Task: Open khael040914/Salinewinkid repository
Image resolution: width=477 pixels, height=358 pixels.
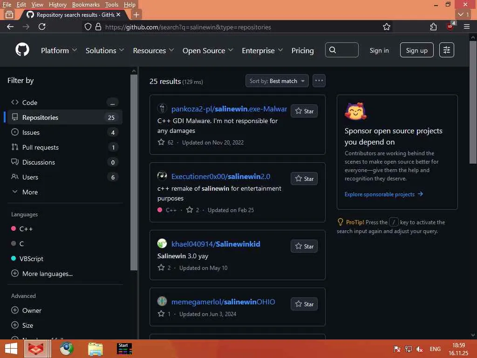Action: click(x=216, y=244)
